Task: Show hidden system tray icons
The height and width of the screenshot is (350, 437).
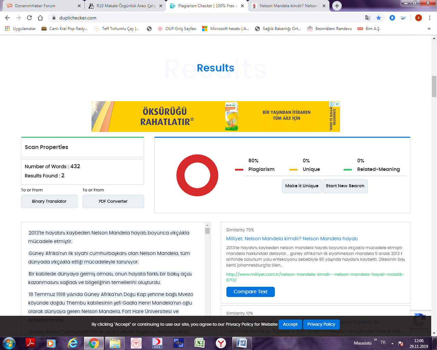Action: [x=392, y=343]
